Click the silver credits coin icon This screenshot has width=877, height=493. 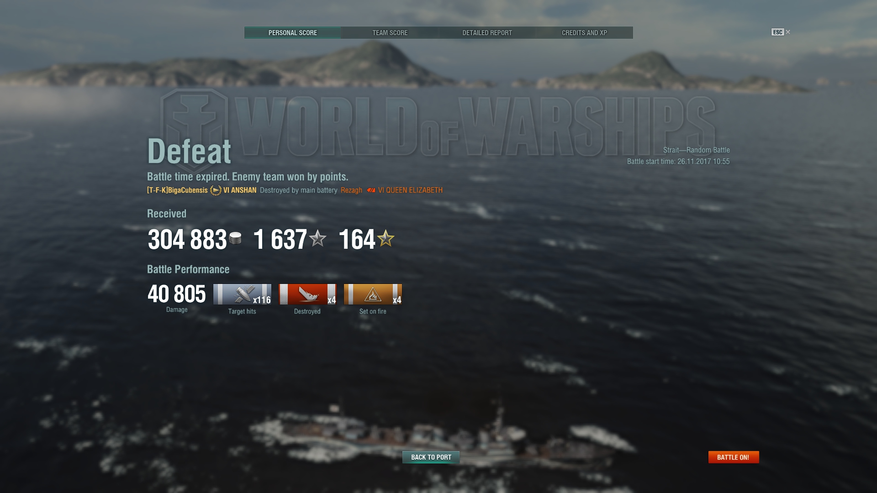point(235,238)
